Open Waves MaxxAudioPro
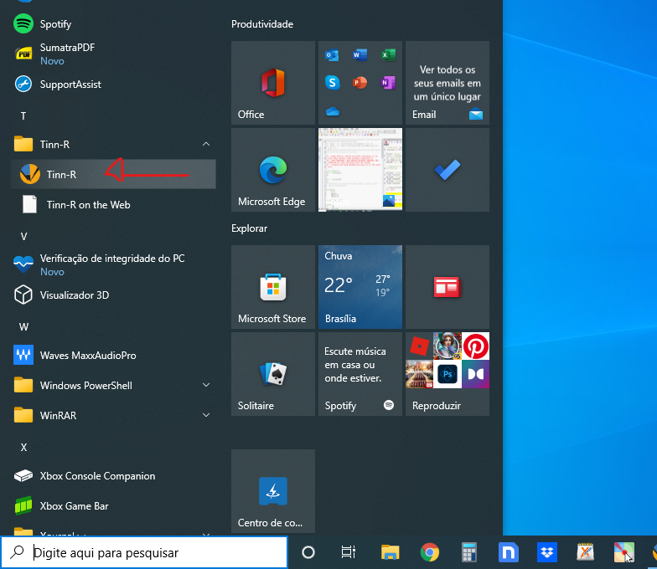 113,355
